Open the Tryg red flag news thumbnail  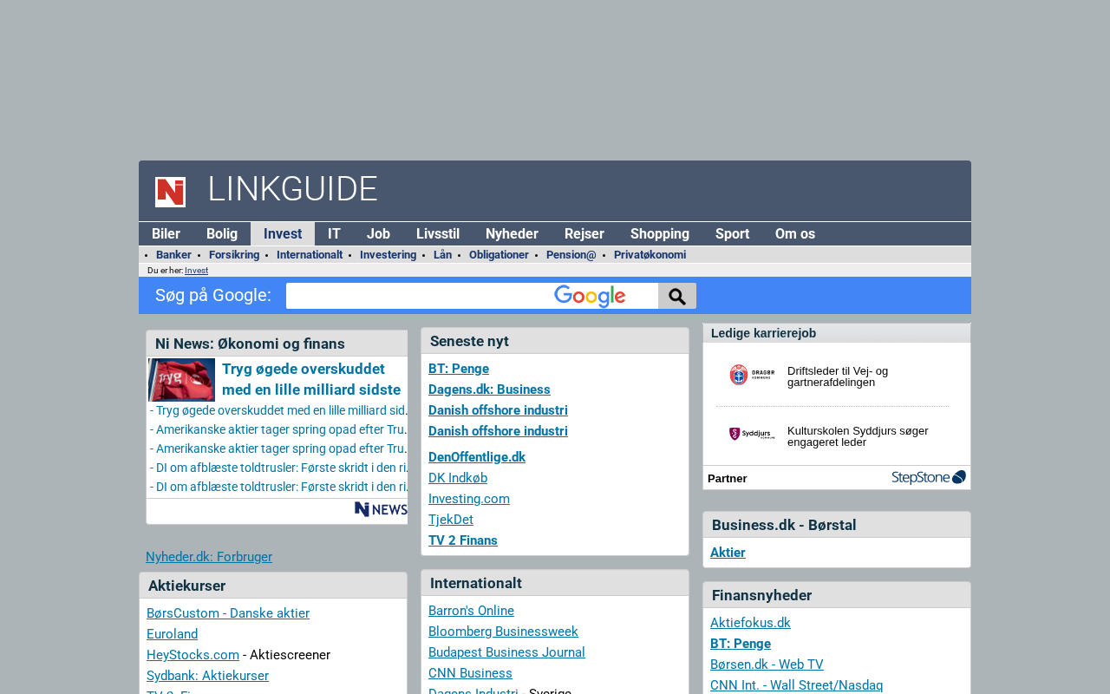(x=182, y=380)
